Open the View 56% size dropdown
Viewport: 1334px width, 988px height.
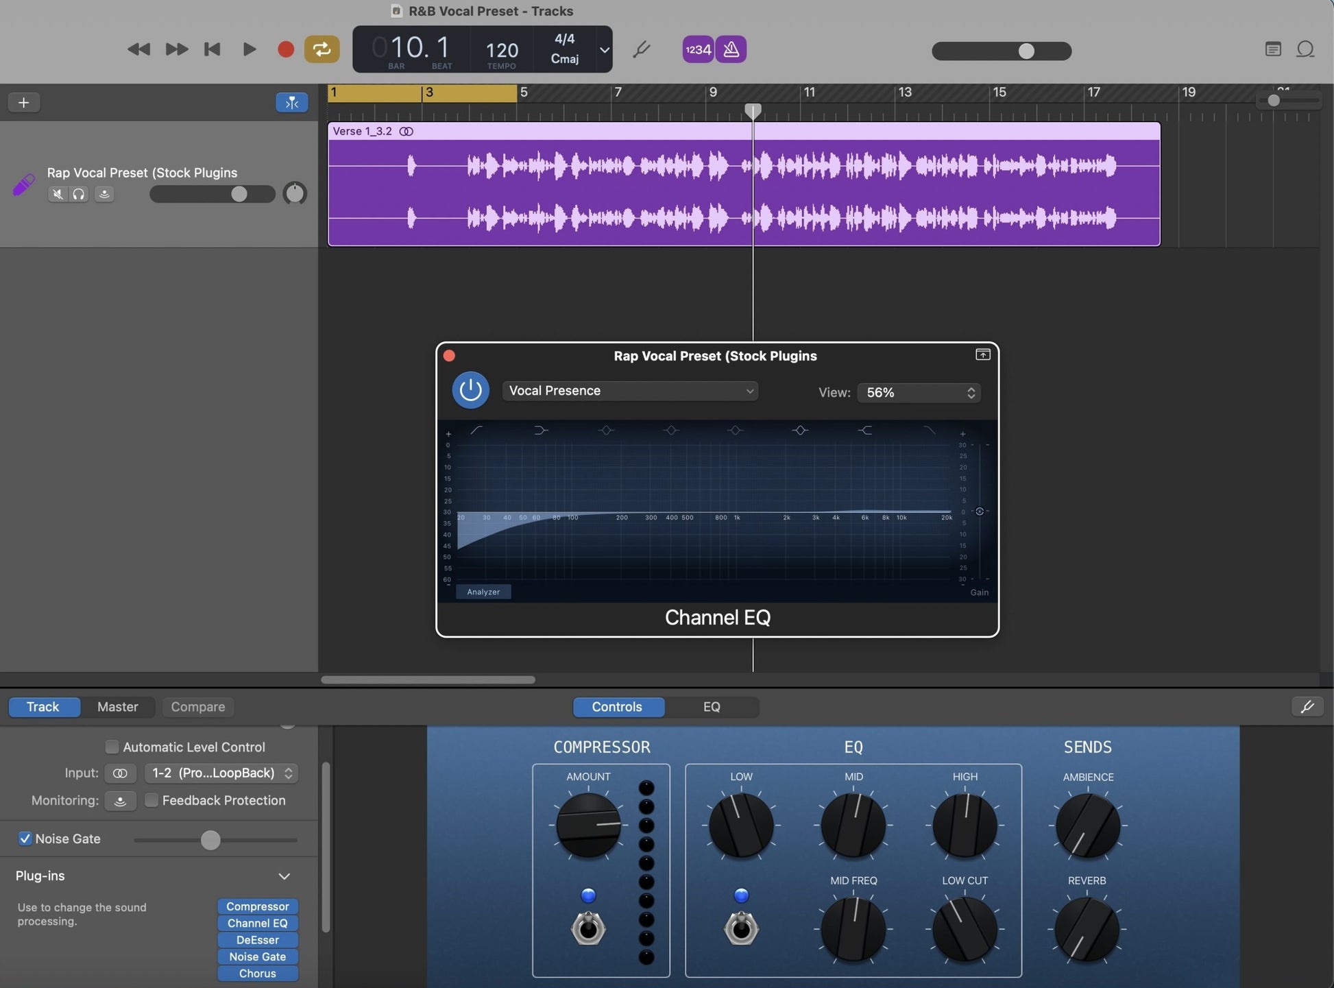point(918,392)
